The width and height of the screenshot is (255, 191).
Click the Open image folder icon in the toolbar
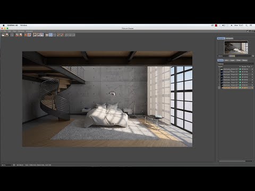(3, 35)
